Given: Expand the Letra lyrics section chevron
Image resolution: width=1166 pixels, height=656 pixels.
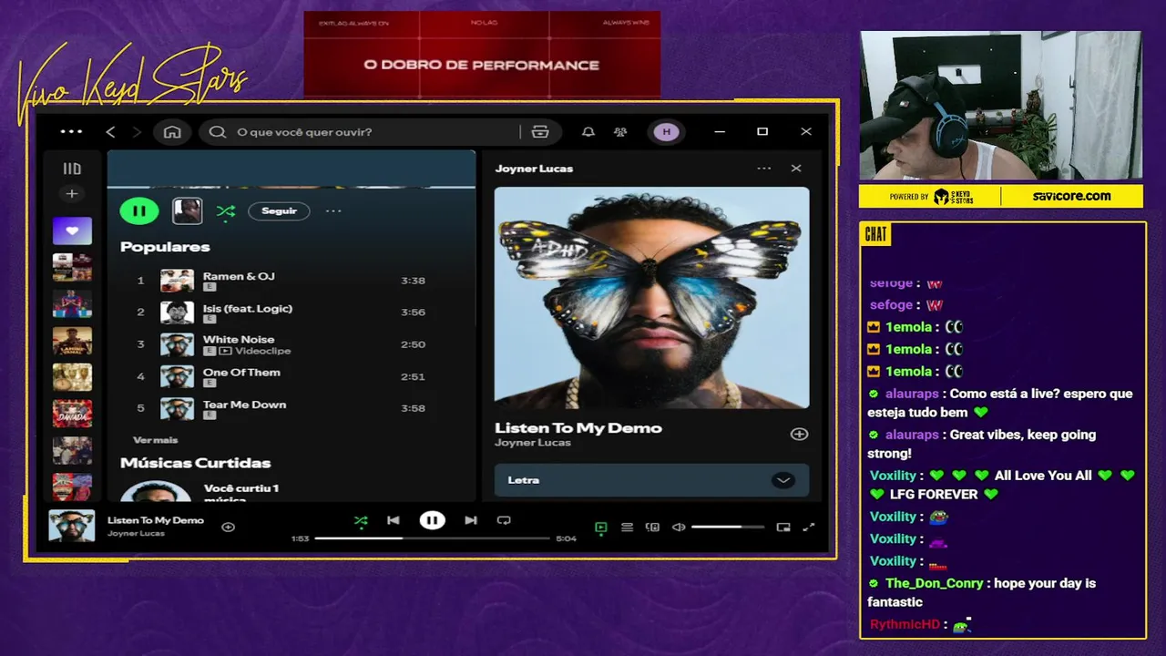Looking at the screenshot, I should [x=782, y=480].
